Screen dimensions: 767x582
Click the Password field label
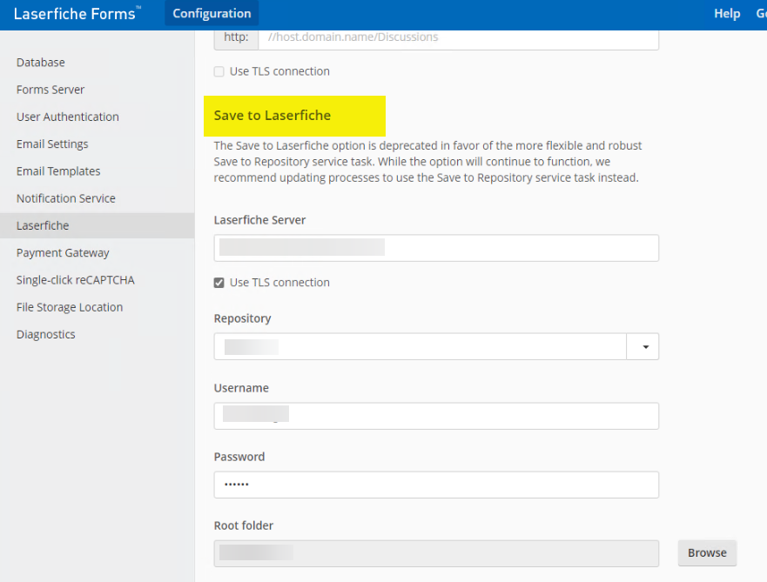point(239,457)
